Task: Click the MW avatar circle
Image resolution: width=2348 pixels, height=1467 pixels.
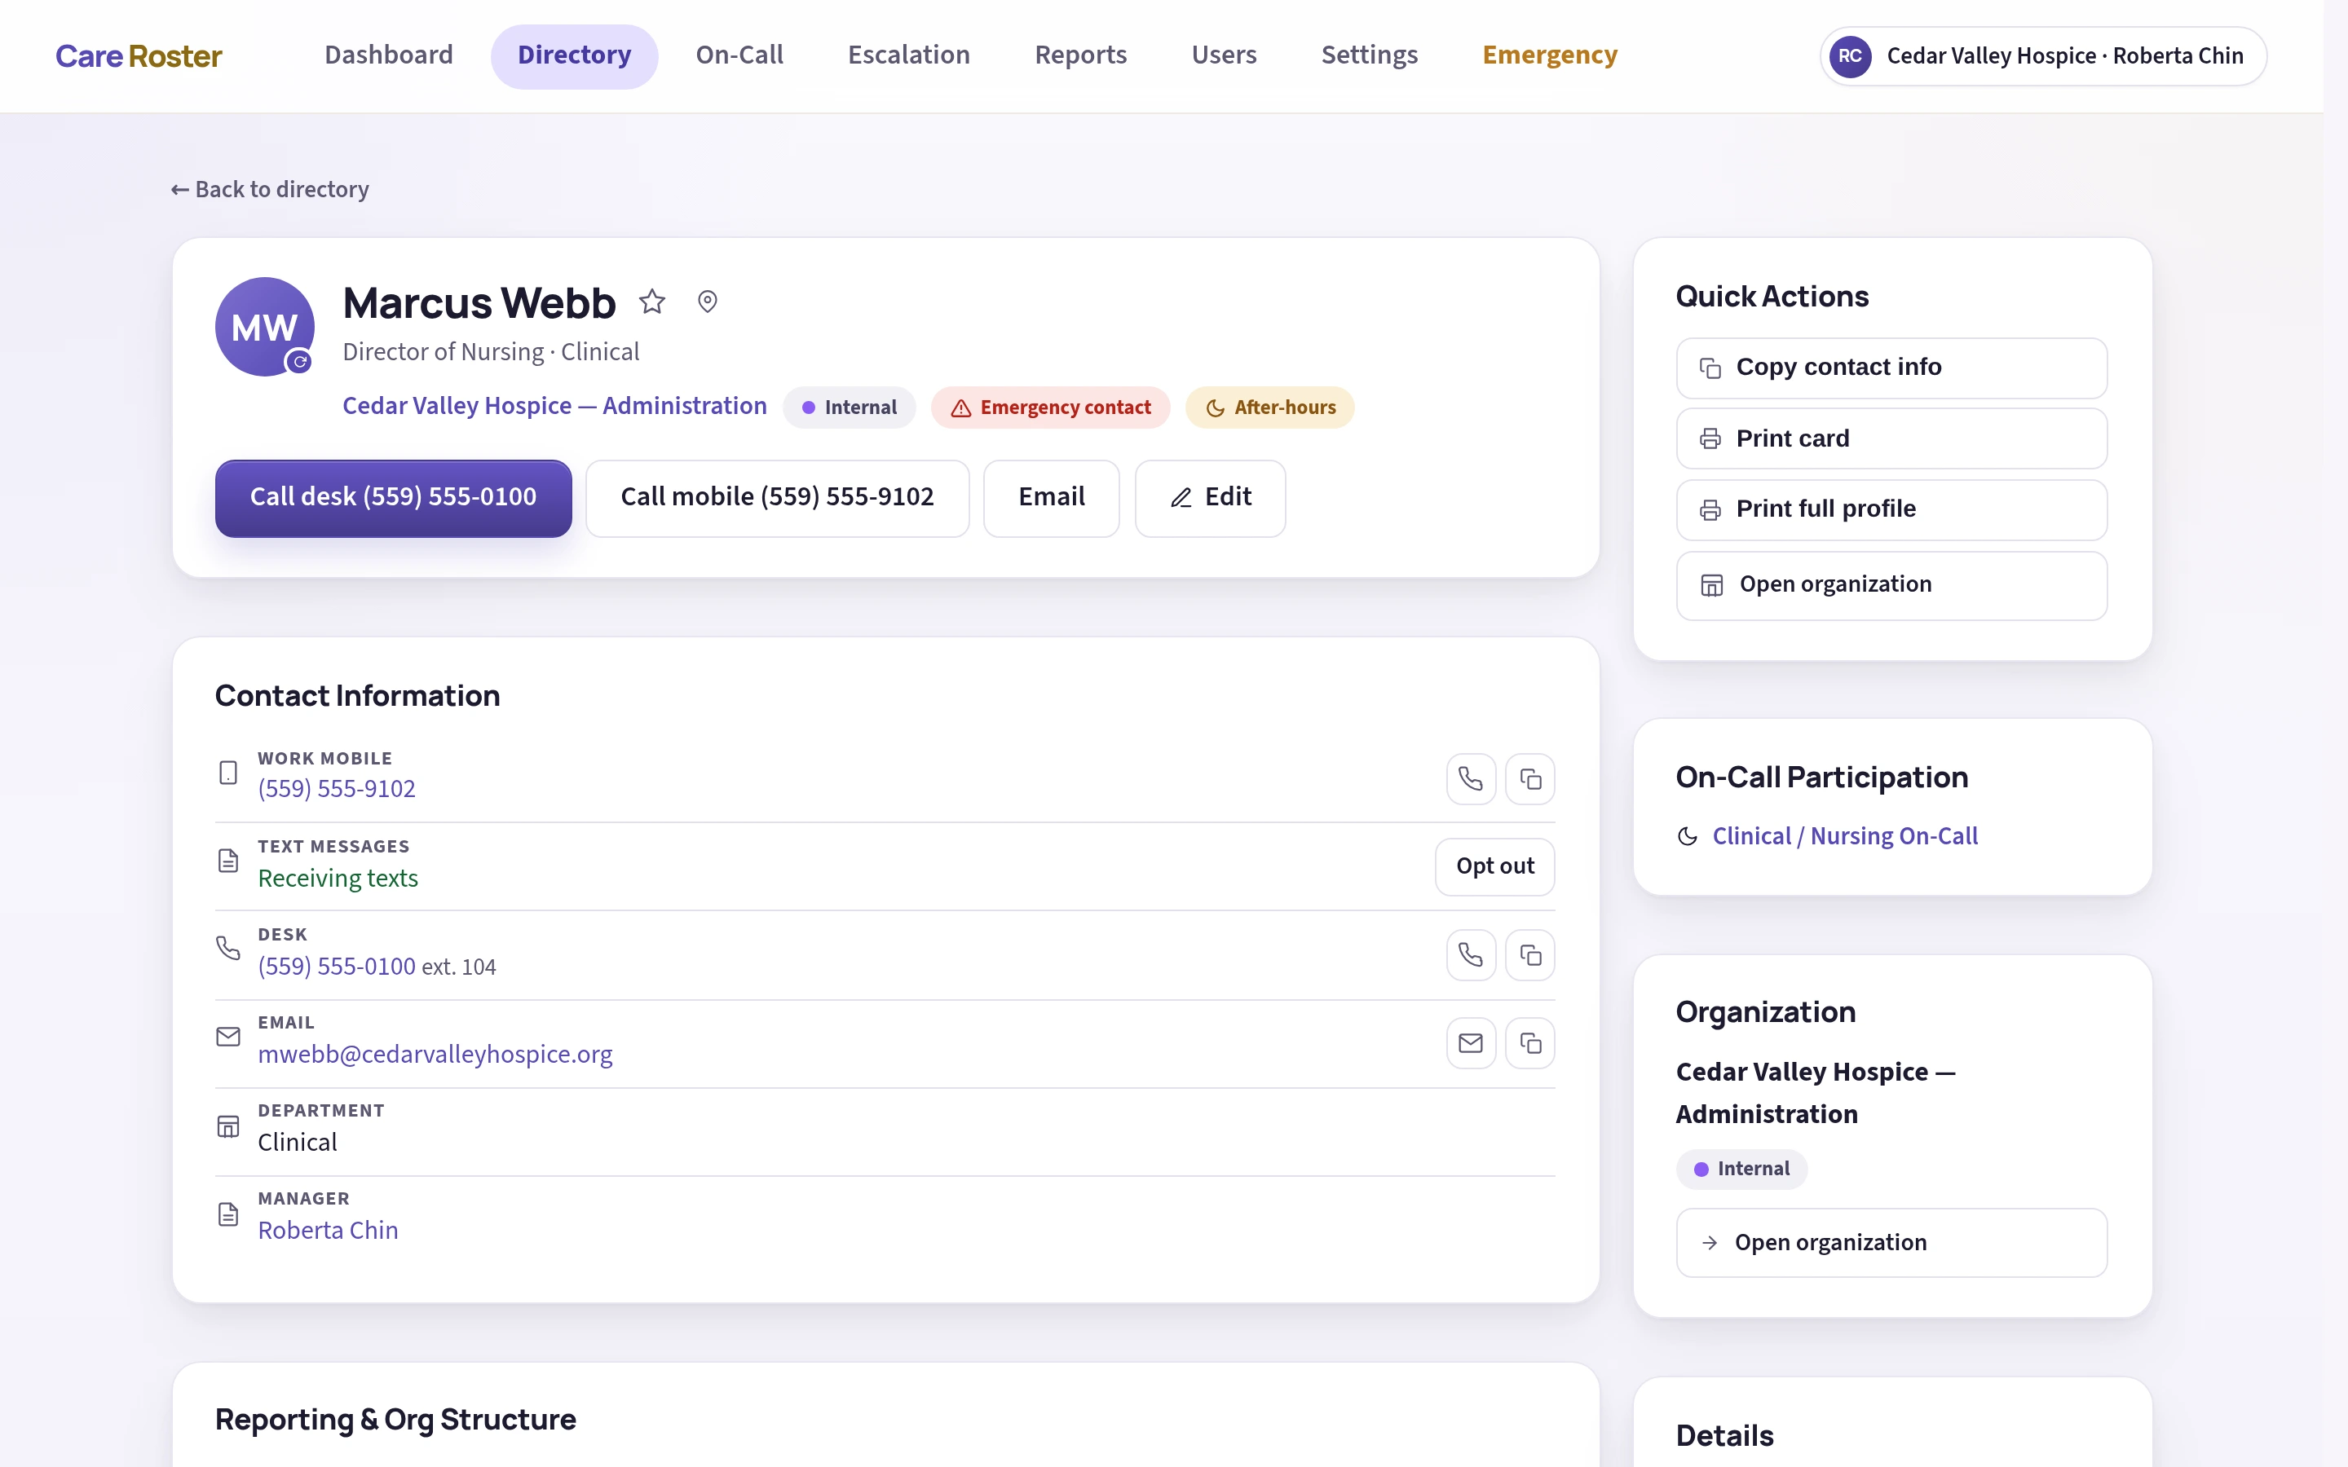Action: tap(264, 327)
